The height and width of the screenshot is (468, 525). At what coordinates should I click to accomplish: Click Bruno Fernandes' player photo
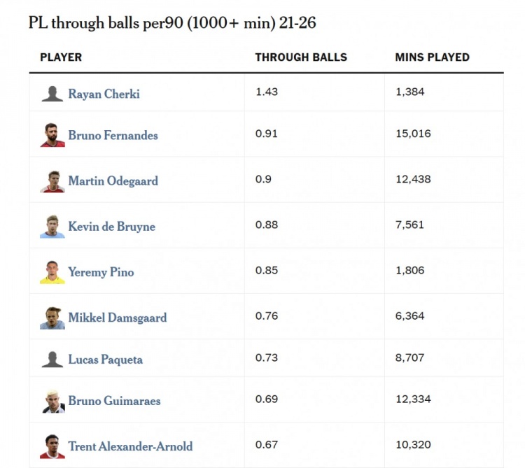52,135
